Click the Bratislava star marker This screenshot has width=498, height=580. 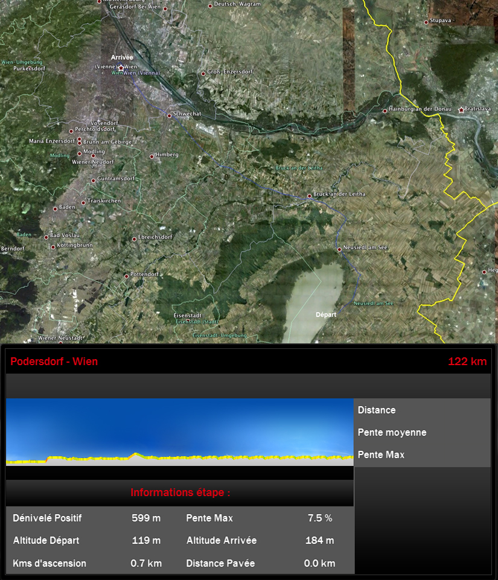tap(461, 110)
